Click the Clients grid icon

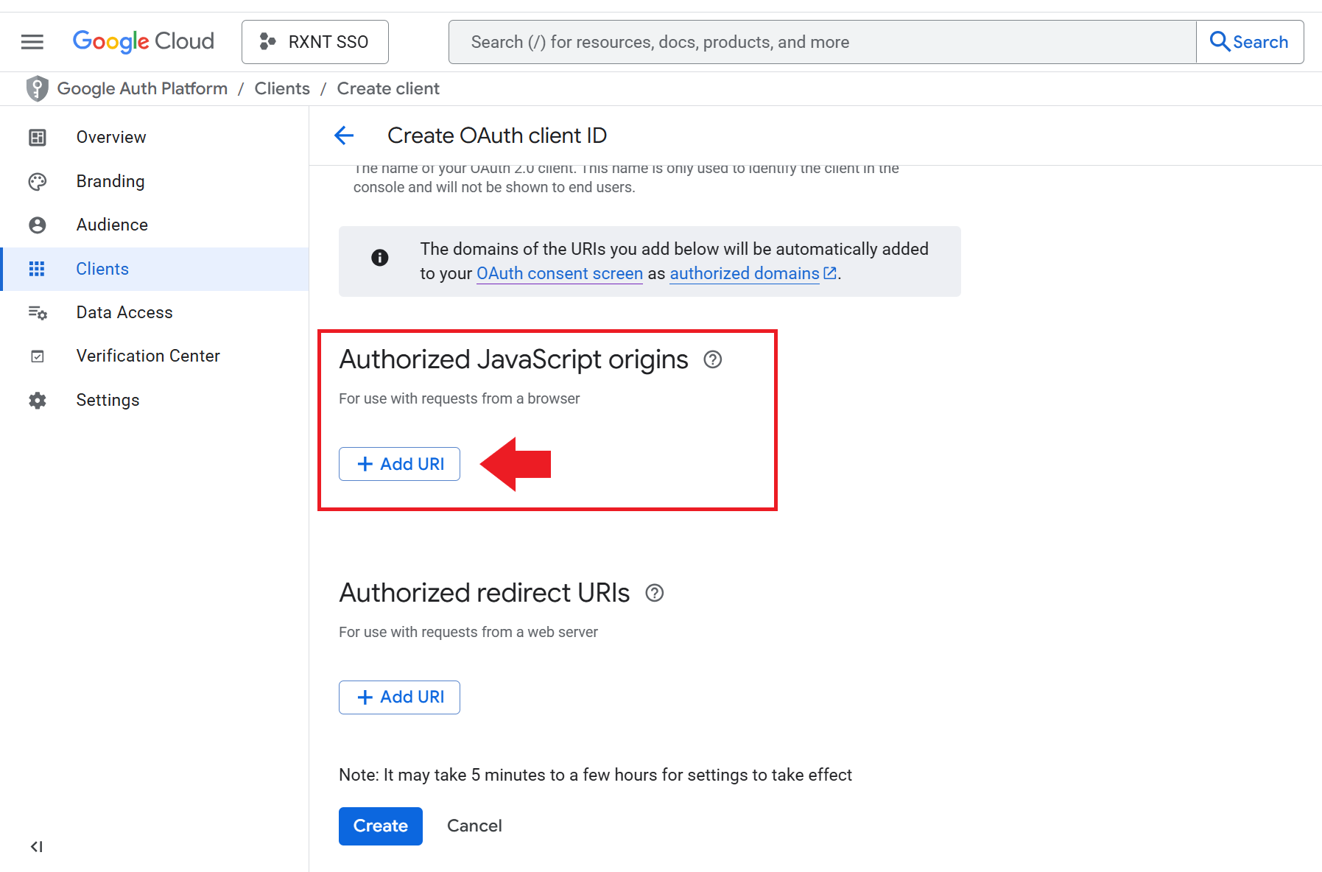click(37, 269)
